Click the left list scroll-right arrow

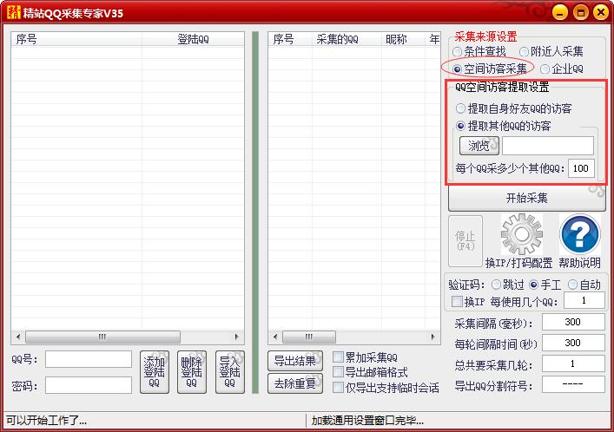click(236, 337)
